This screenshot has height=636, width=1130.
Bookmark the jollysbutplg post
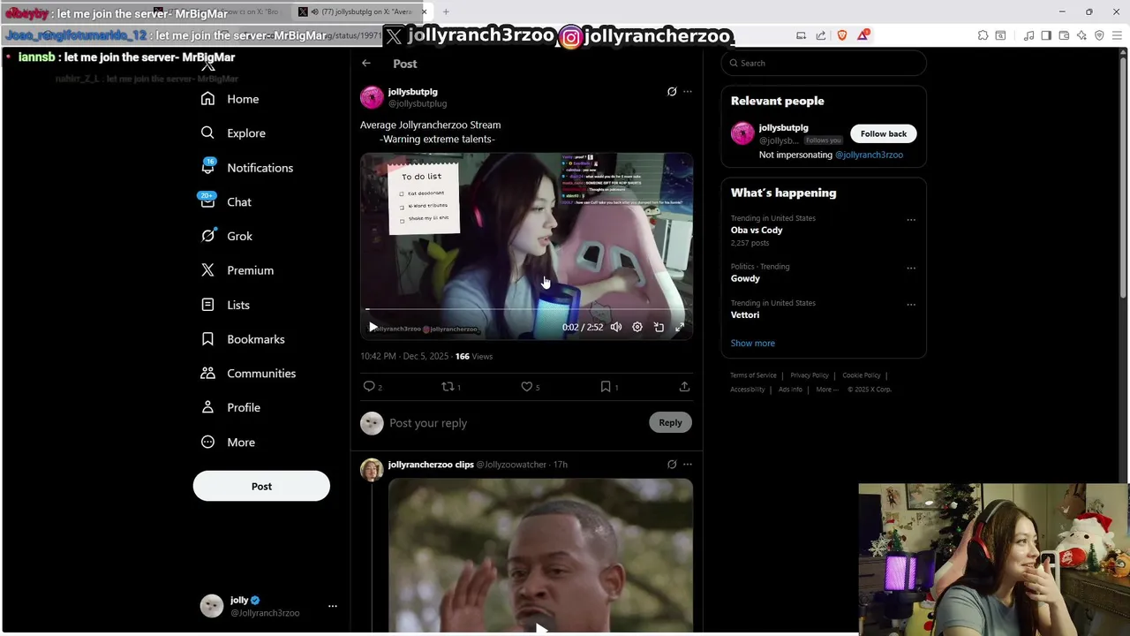[x=606, y=386]
